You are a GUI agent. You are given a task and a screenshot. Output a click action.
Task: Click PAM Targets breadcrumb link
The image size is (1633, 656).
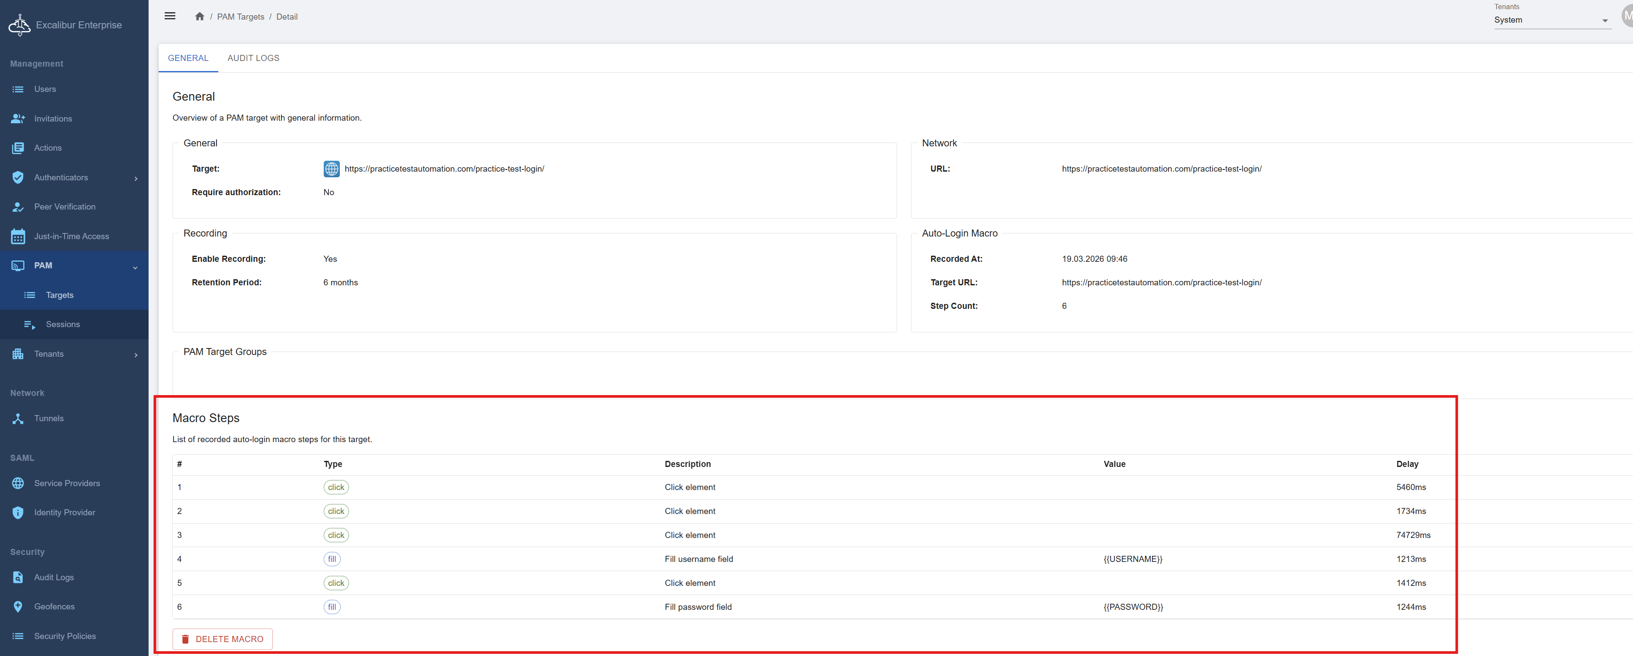tap(240, 17)
